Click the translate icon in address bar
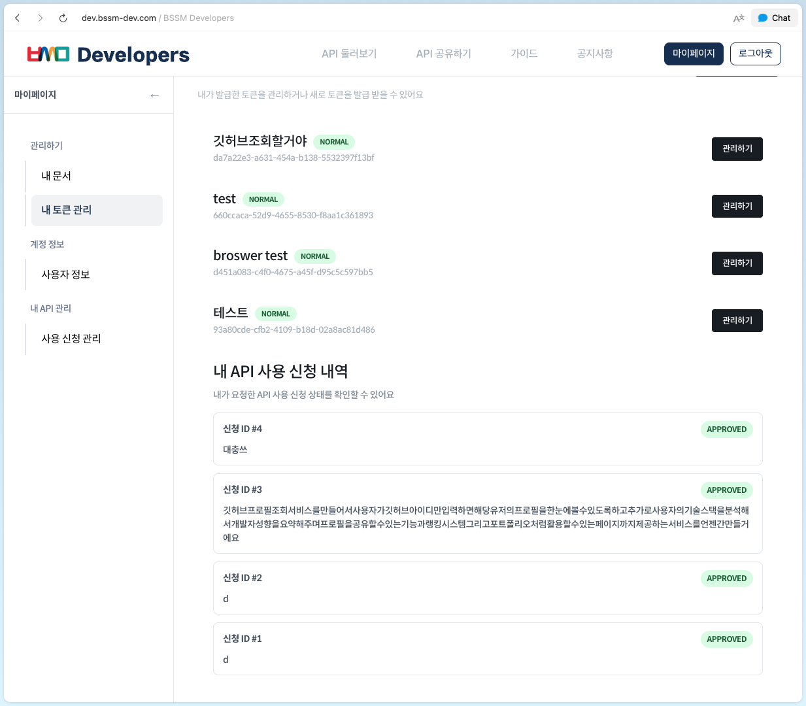This screenshot has width=806, height=706. click(x=739, y=18)
